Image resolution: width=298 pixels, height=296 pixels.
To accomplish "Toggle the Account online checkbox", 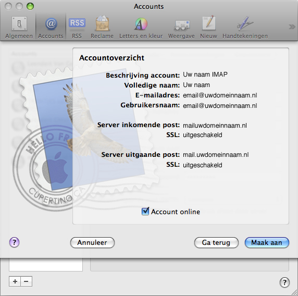I will (x=145, y=212).
